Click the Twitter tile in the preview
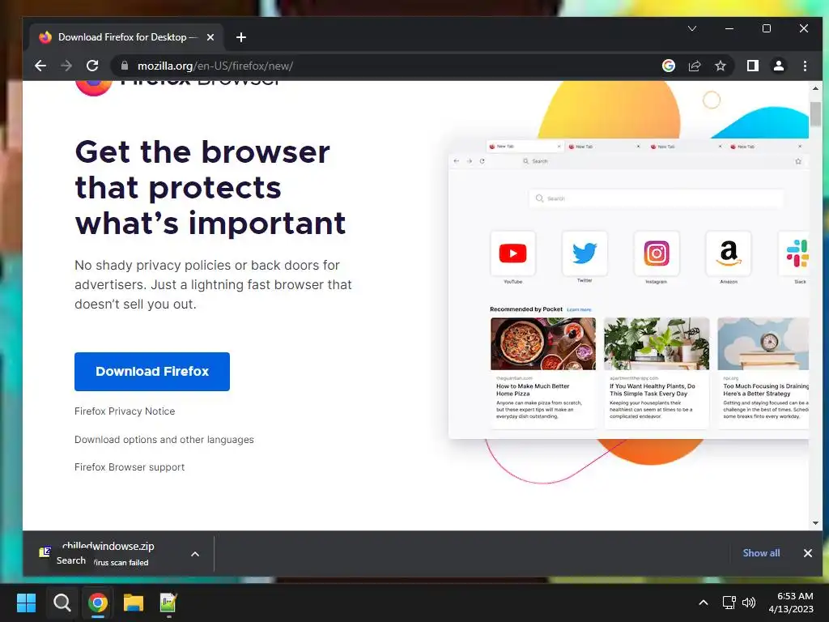This screenshot has width=829, height=622. pos(585,253)
